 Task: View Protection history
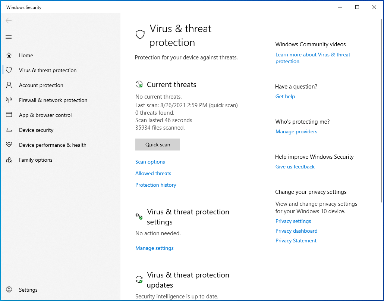click(x=155, y=185)
